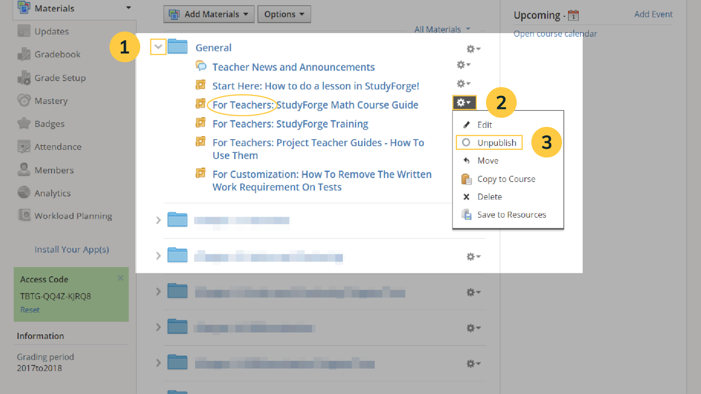Screen dimensions: 701x394
Task: Go to Gradebook in sidebar
Action: click(58, 54)
